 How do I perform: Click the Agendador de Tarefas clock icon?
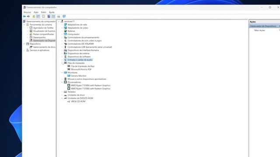[x=31, y=28]
